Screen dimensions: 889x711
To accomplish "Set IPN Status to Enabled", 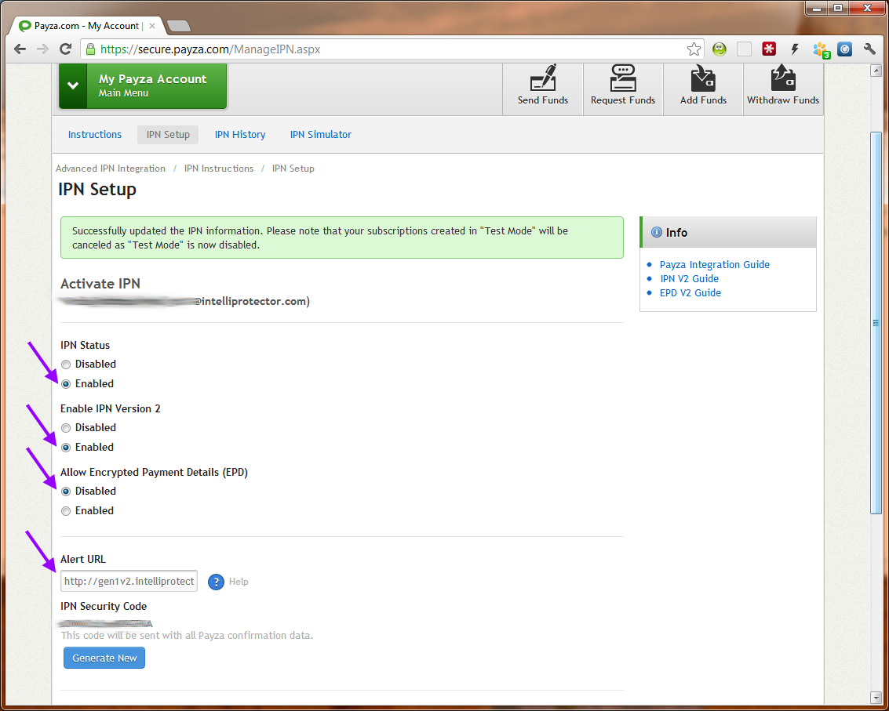I will click(x=67, y=384).
